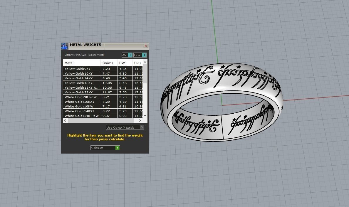The height and width of the screenshot is (207, 349).
Task: Click DWT value 4.61
Action: [123, 107]
